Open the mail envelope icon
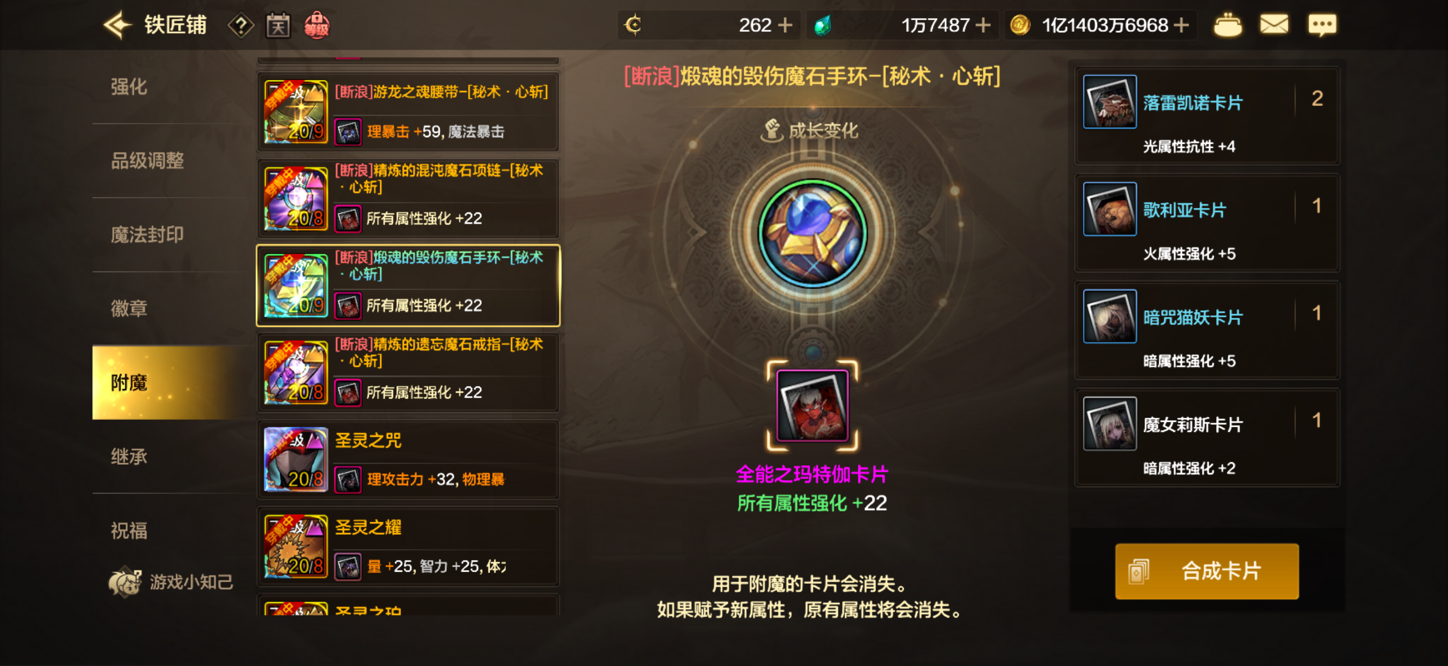The height and width of the screenshot is (666, 1448). pos(1273,25)
